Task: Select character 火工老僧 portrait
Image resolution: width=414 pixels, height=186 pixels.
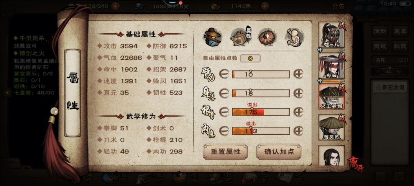Action: click(332, 96)
